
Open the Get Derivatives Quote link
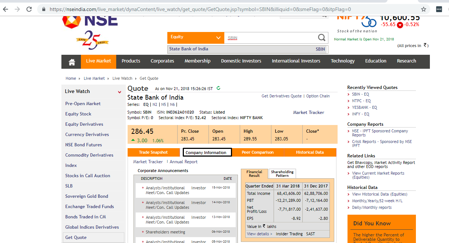[282, 96]
